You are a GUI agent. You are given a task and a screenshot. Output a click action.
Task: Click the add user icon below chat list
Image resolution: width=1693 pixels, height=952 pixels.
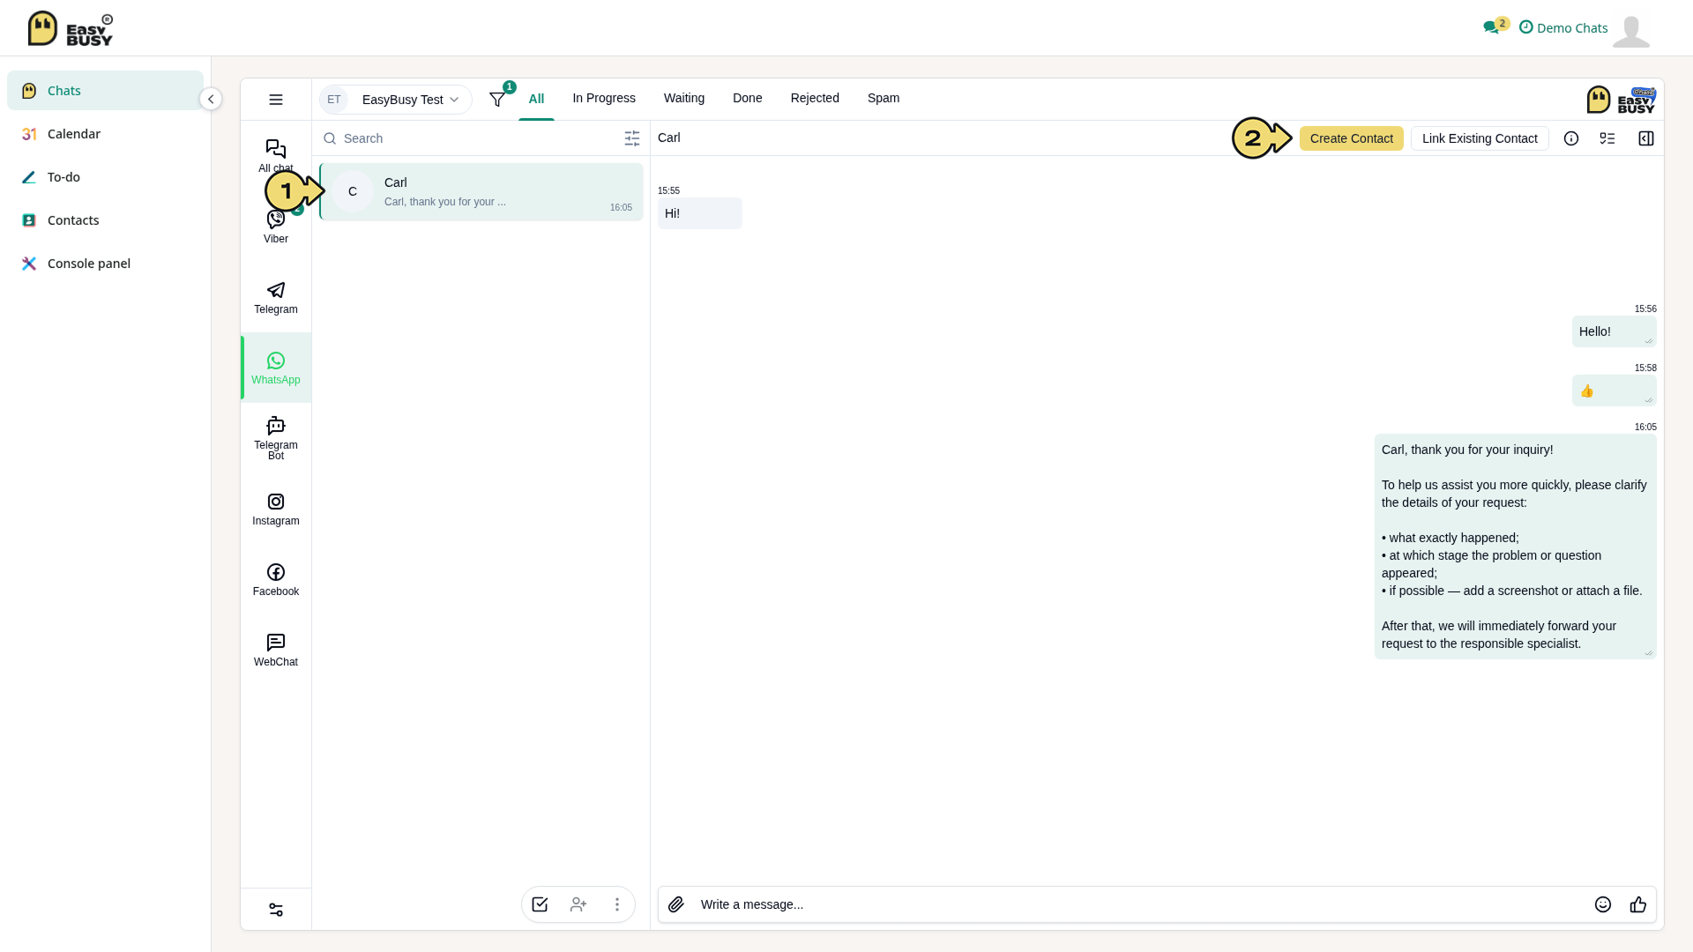pos(578,904)
